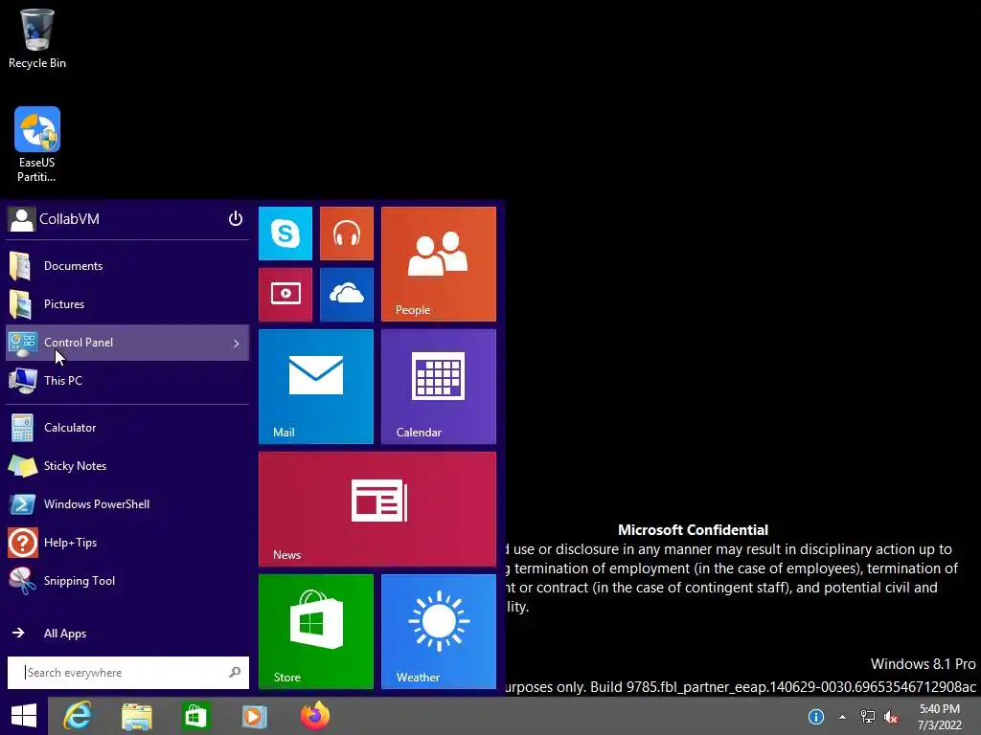This screenshot has height=735, width=981.
Task: Open the People tile
Action: pyautogui.click(x=439, y=264)
